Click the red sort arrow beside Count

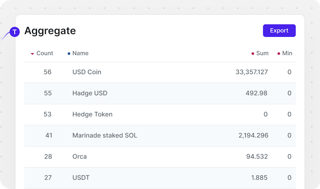(32, 54)
